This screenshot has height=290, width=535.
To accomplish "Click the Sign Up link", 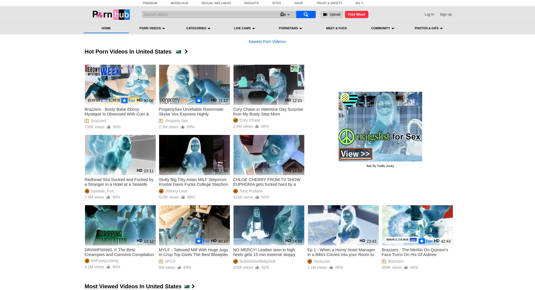I will [446, 14].
